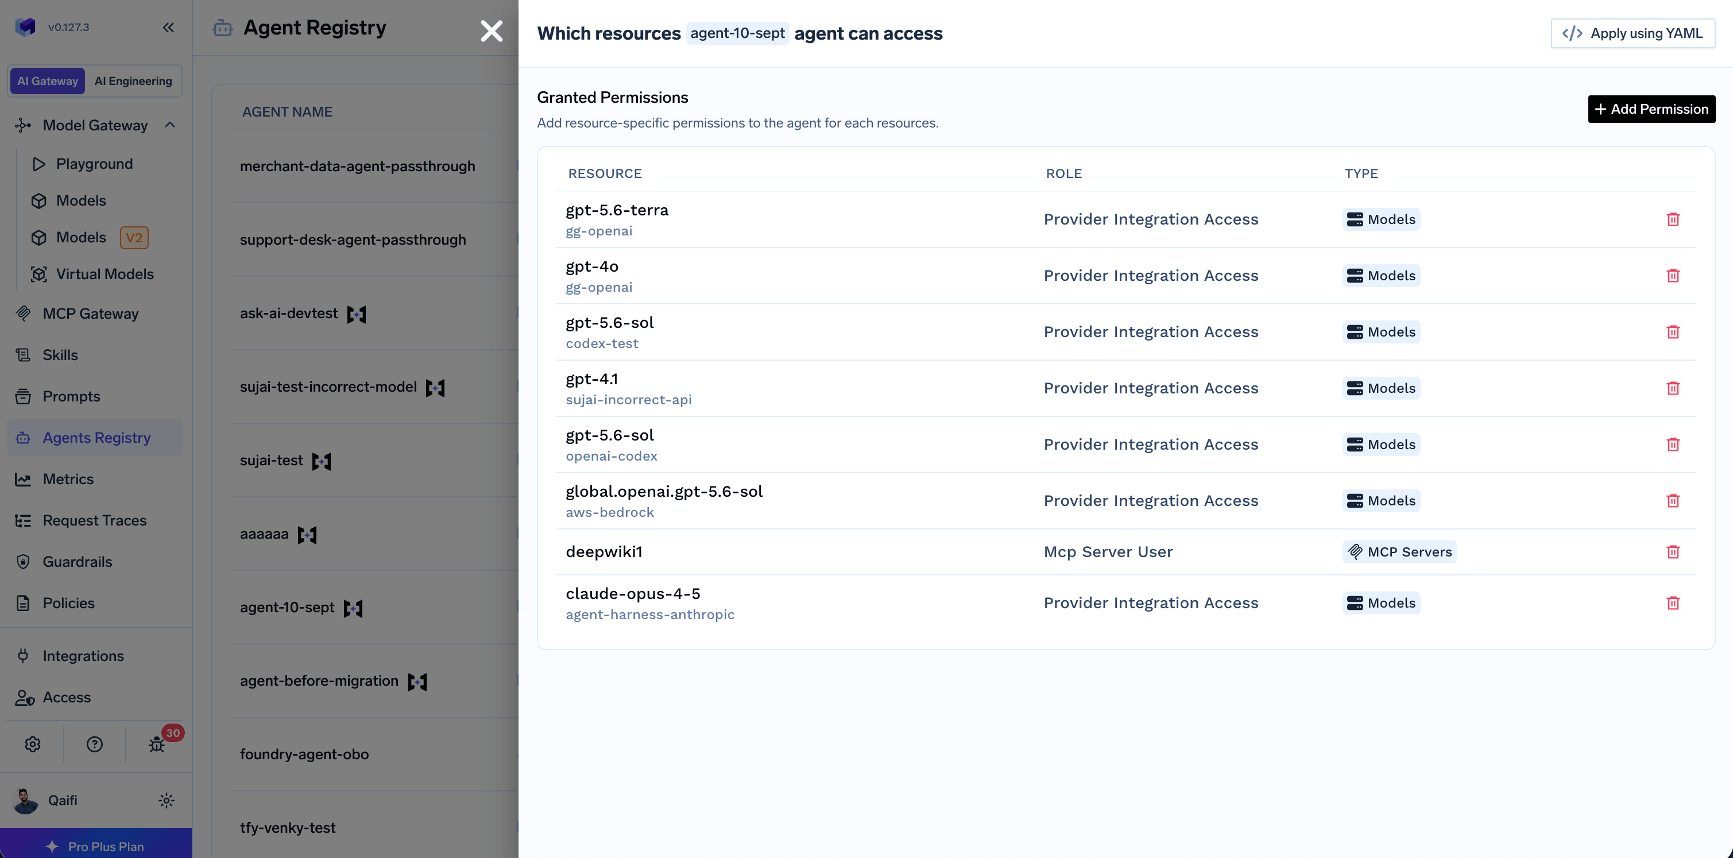Open the Prompts page
The height and width of the screenshot is (858, 1733).
[71, 396]
